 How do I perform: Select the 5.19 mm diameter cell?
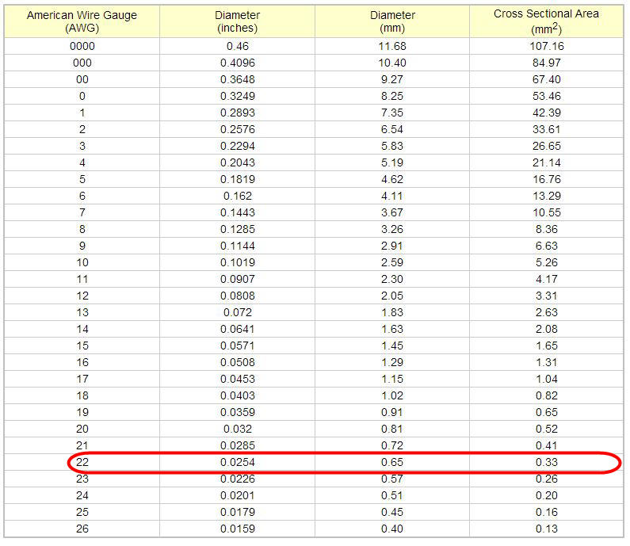coord(391,162)
